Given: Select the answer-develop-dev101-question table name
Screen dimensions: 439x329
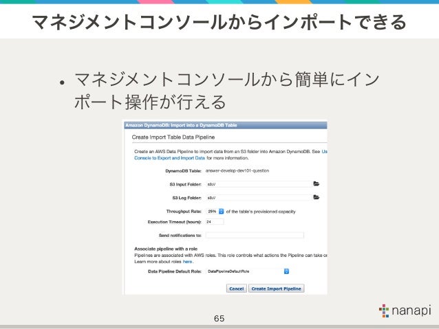Looking at the screenshot, I should pos(237,170).
